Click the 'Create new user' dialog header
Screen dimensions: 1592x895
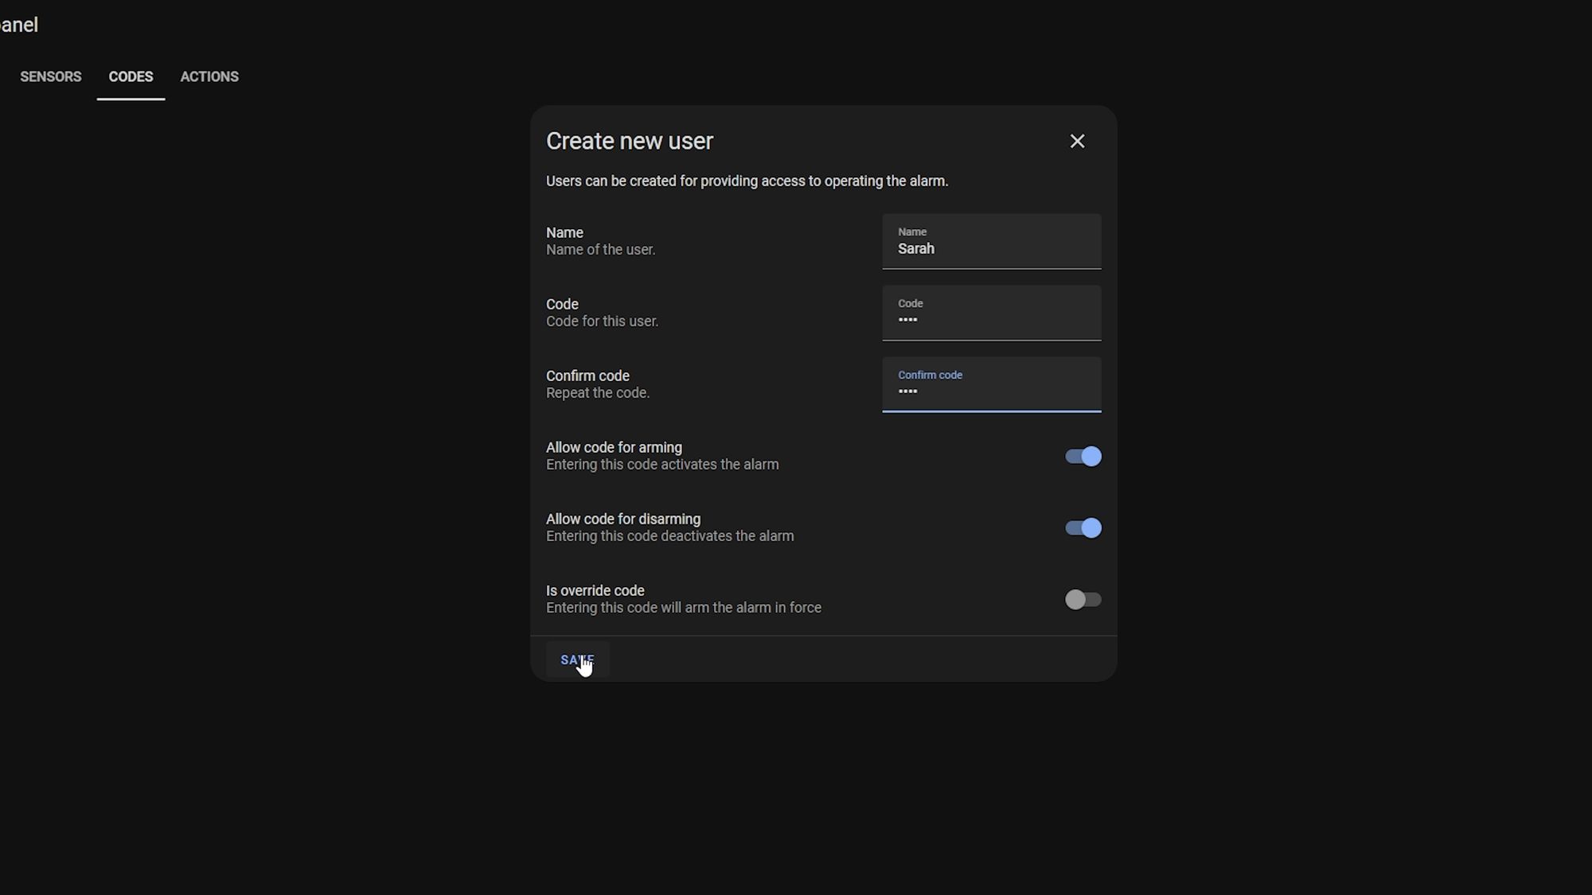(x=630, y=140)
